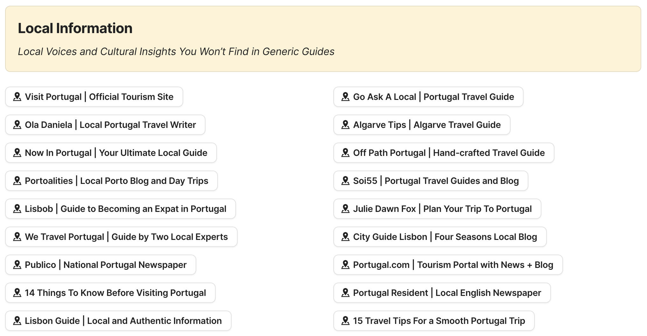Click the pin icon next to Publico newspaper
Screen dimensions: 647x336
17,265
